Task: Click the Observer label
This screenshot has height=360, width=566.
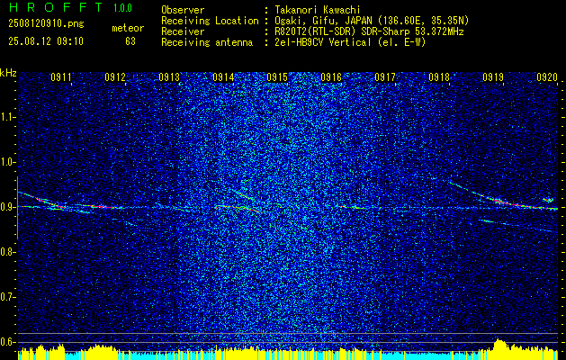Action: click(183, 10)
